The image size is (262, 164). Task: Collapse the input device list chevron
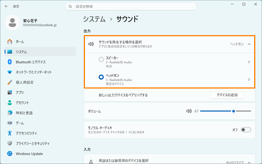tap(249, 163)
